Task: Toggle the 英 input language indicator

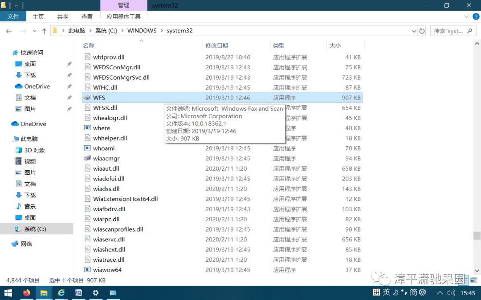Action: tap(386, 292)
